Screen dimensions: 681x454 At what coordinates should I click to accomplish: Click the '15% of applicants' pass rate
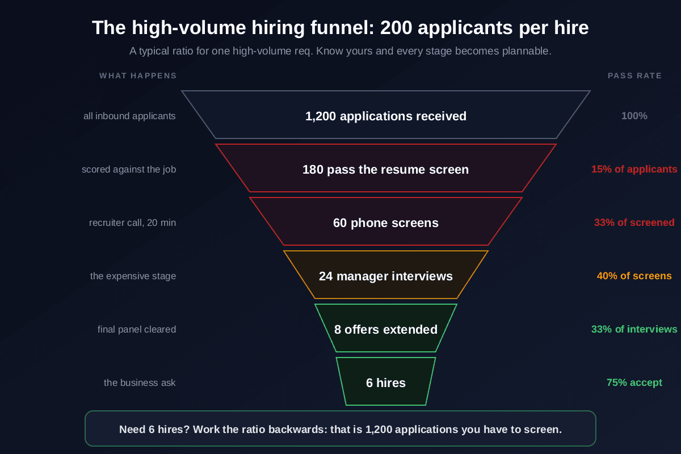(634, 169)
